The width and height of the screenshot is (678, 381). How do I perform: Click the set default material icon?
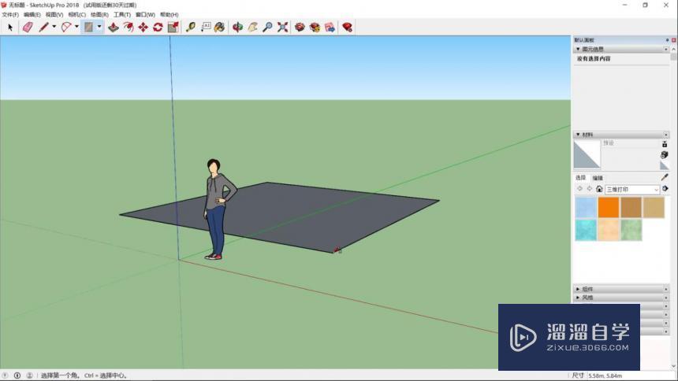click(664, 165)
